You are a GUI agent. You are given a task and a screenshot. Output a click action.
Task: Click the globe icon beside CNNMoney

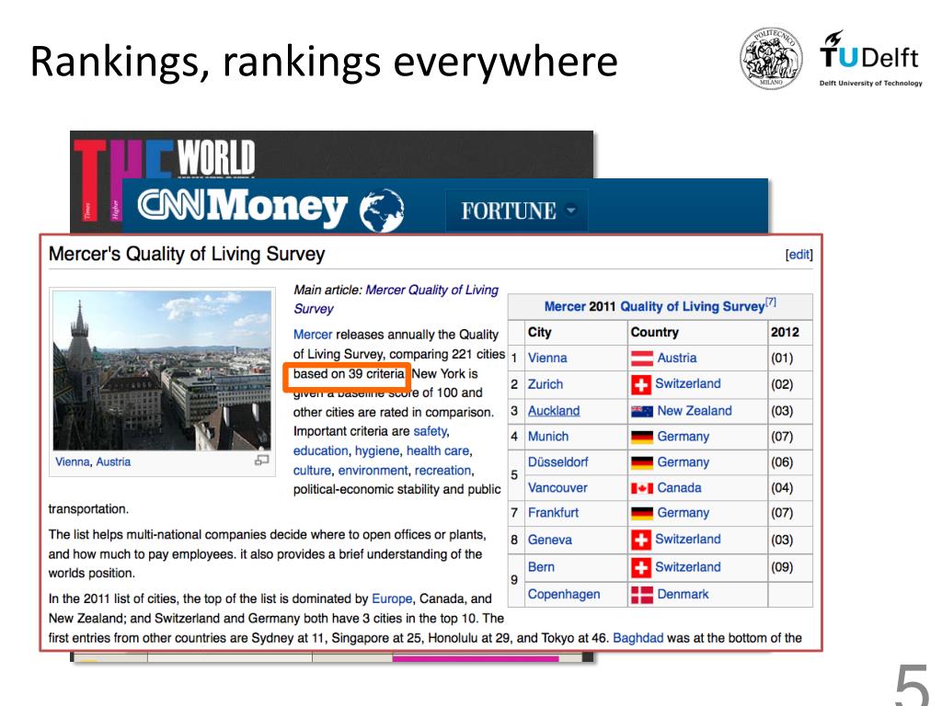tap(382, 211)
